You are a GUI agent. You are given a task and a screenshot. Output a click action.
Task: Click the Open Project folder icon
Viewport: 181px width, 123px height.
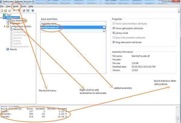coord(5,11)
